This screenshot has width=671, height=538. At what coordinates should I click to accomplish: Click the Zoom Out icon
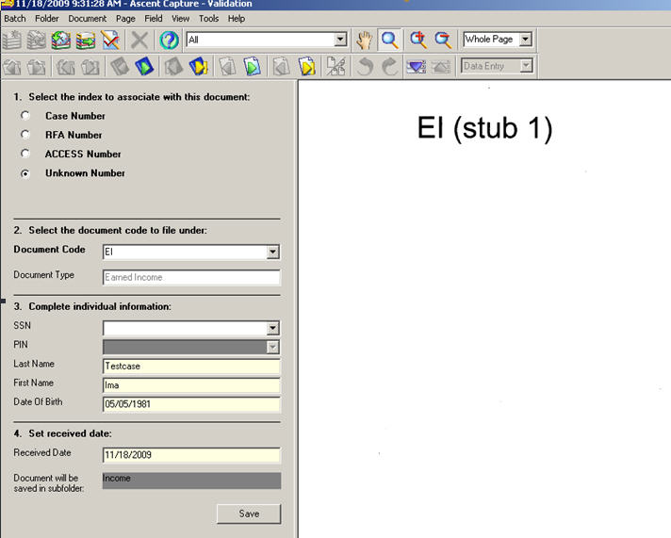click(443, 40)
